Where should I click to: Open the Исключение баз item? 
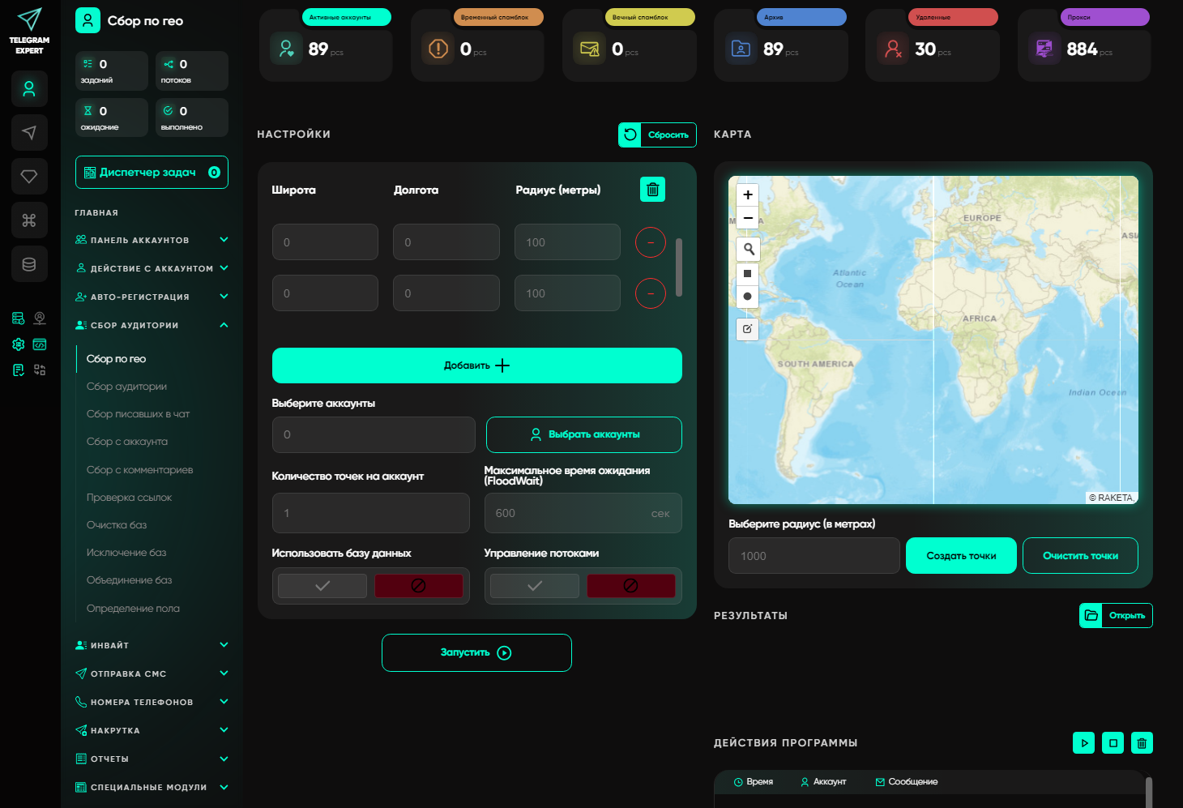[126, 553]
